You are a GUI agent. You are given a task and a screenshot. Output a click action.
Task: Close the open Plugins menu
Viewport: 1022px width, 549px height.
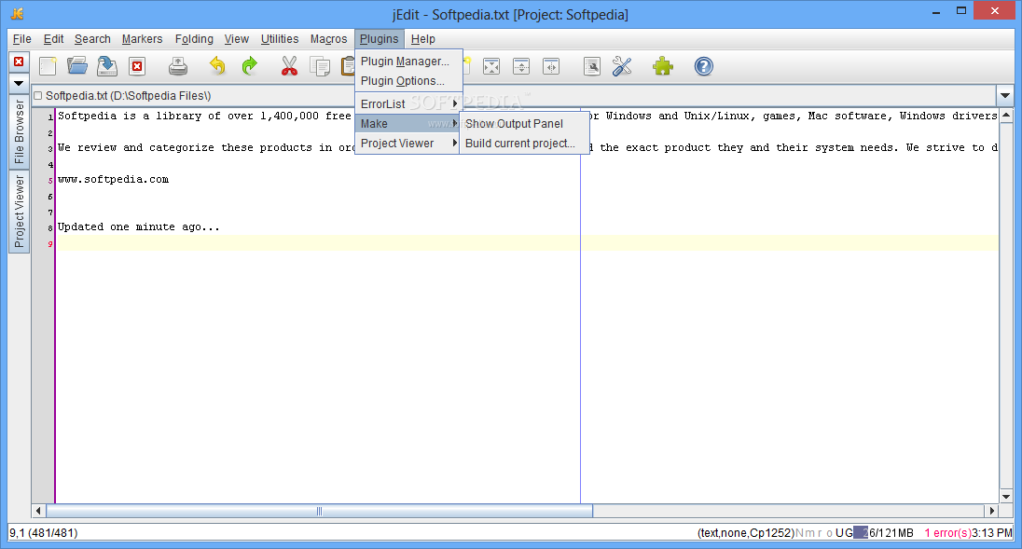pyautogui.click(x=379, y=39)
